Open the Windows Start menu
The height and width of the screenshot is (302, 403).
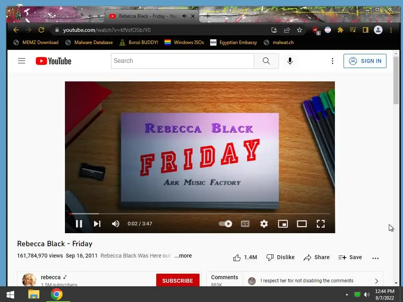tap(10, 294)
